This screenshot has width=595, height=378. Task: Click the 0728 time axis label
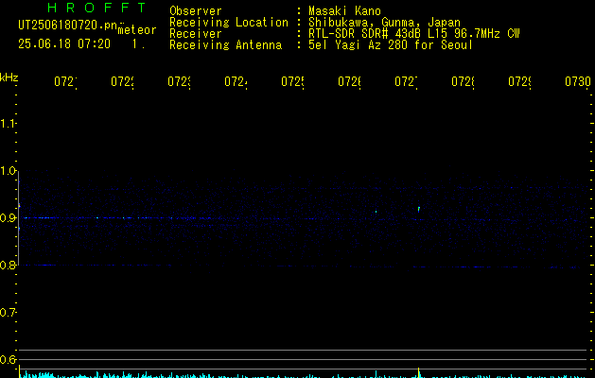click(463, 82)
